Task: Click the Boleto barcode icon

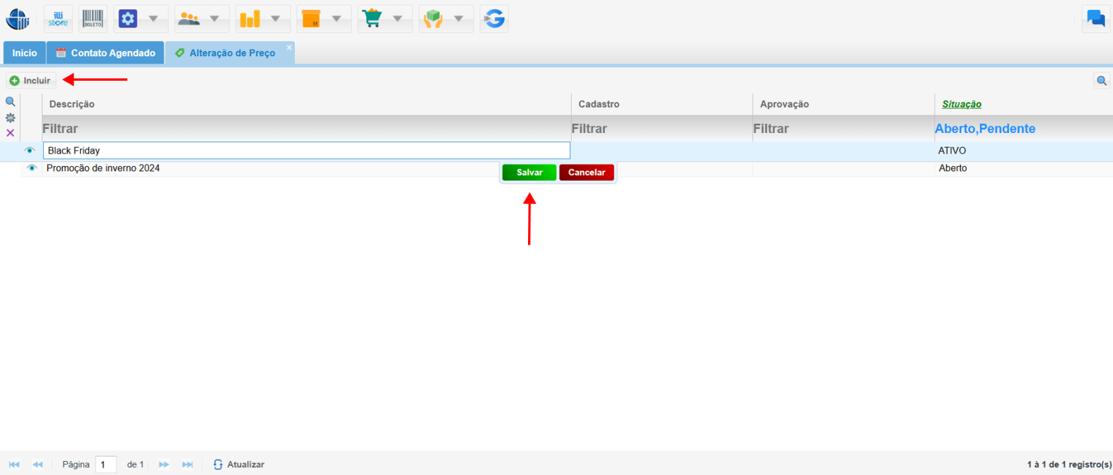Action: click(93, 19)
